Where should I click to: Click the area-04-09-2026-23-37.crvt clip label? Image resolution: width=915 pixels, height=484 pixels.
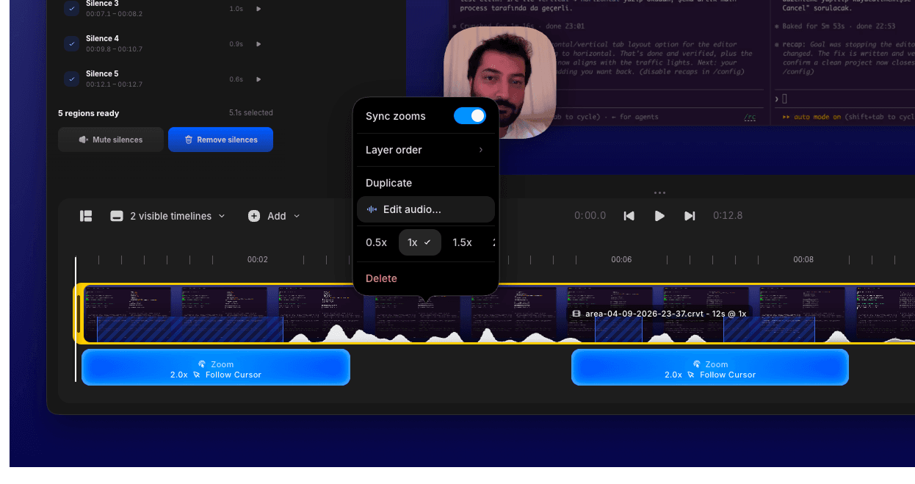[659, 314]
